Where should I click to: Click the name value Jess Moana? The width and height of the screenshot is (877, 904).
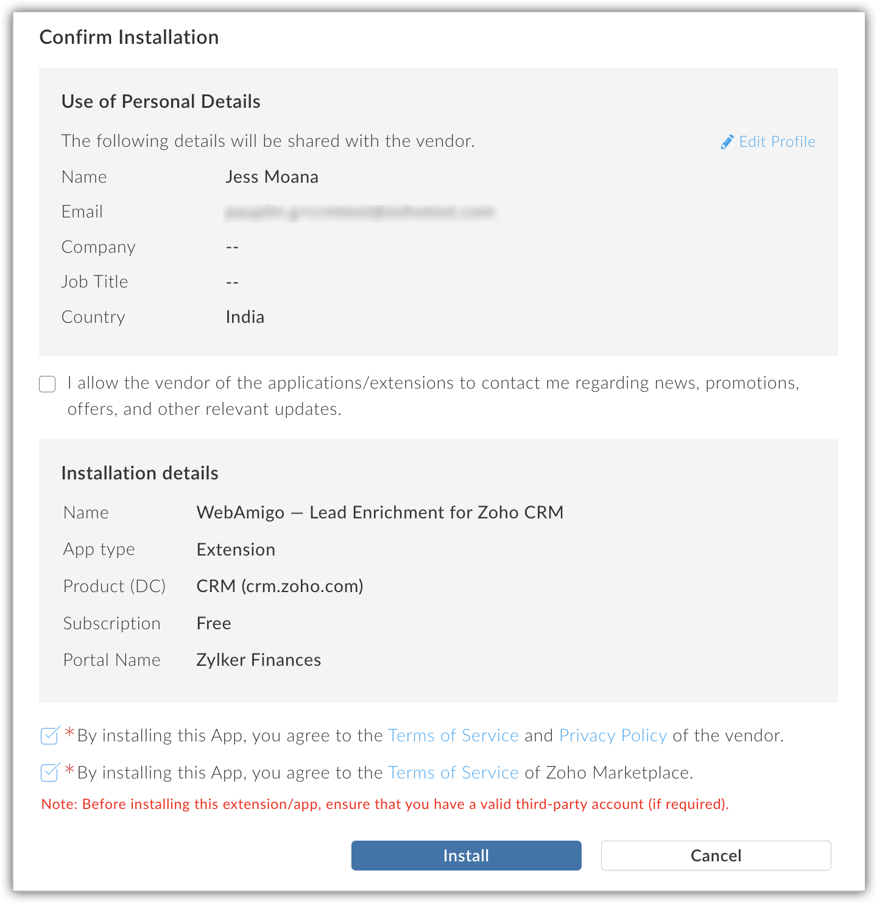click(272, 177)
